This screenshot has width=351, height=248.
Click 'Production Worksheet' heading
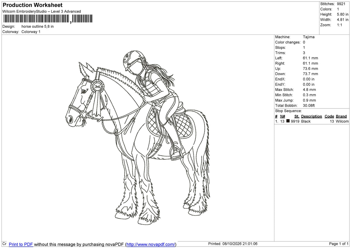pyautogui.click(x=32, y=5)
